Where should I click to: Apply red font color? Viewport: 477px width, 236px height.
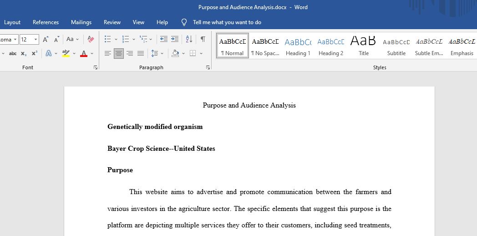84,54
